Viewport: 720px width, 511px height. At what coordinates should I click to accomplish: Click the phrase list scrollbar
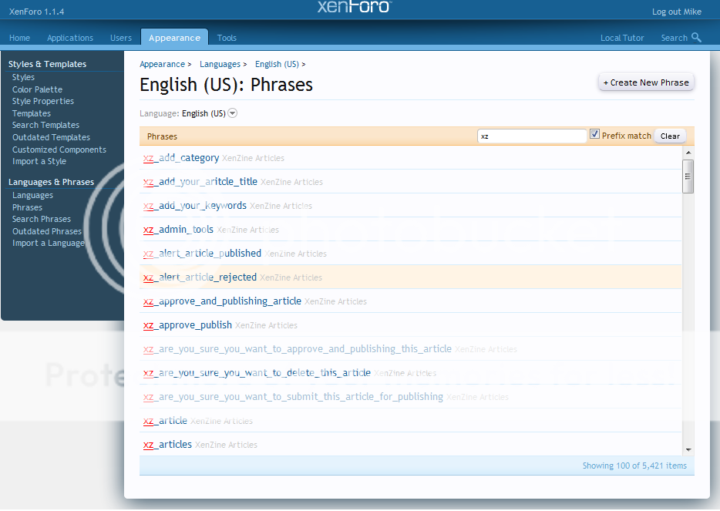[688, 176]
